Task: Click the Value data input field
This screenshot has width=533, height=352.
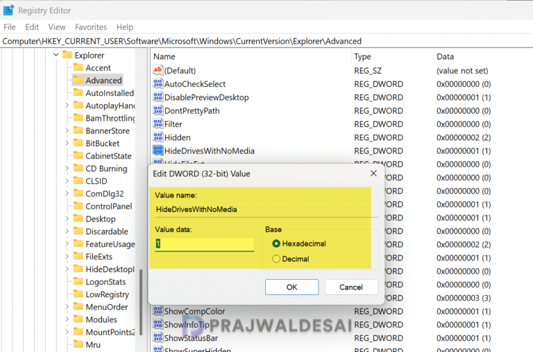Action: (204, 244)
